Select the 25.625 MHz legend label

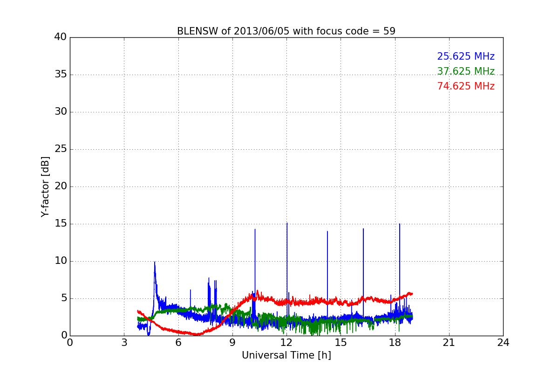tap(466, 56)
